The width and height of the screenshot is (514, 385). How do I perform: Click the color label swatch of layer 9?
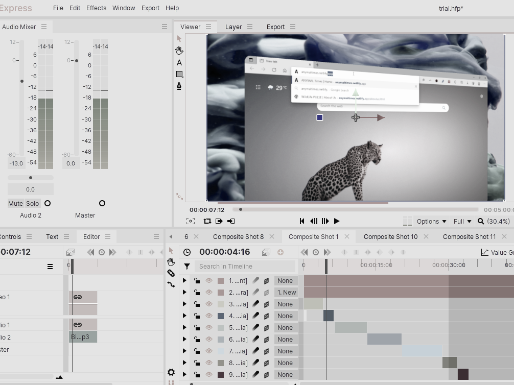[221, 374]
